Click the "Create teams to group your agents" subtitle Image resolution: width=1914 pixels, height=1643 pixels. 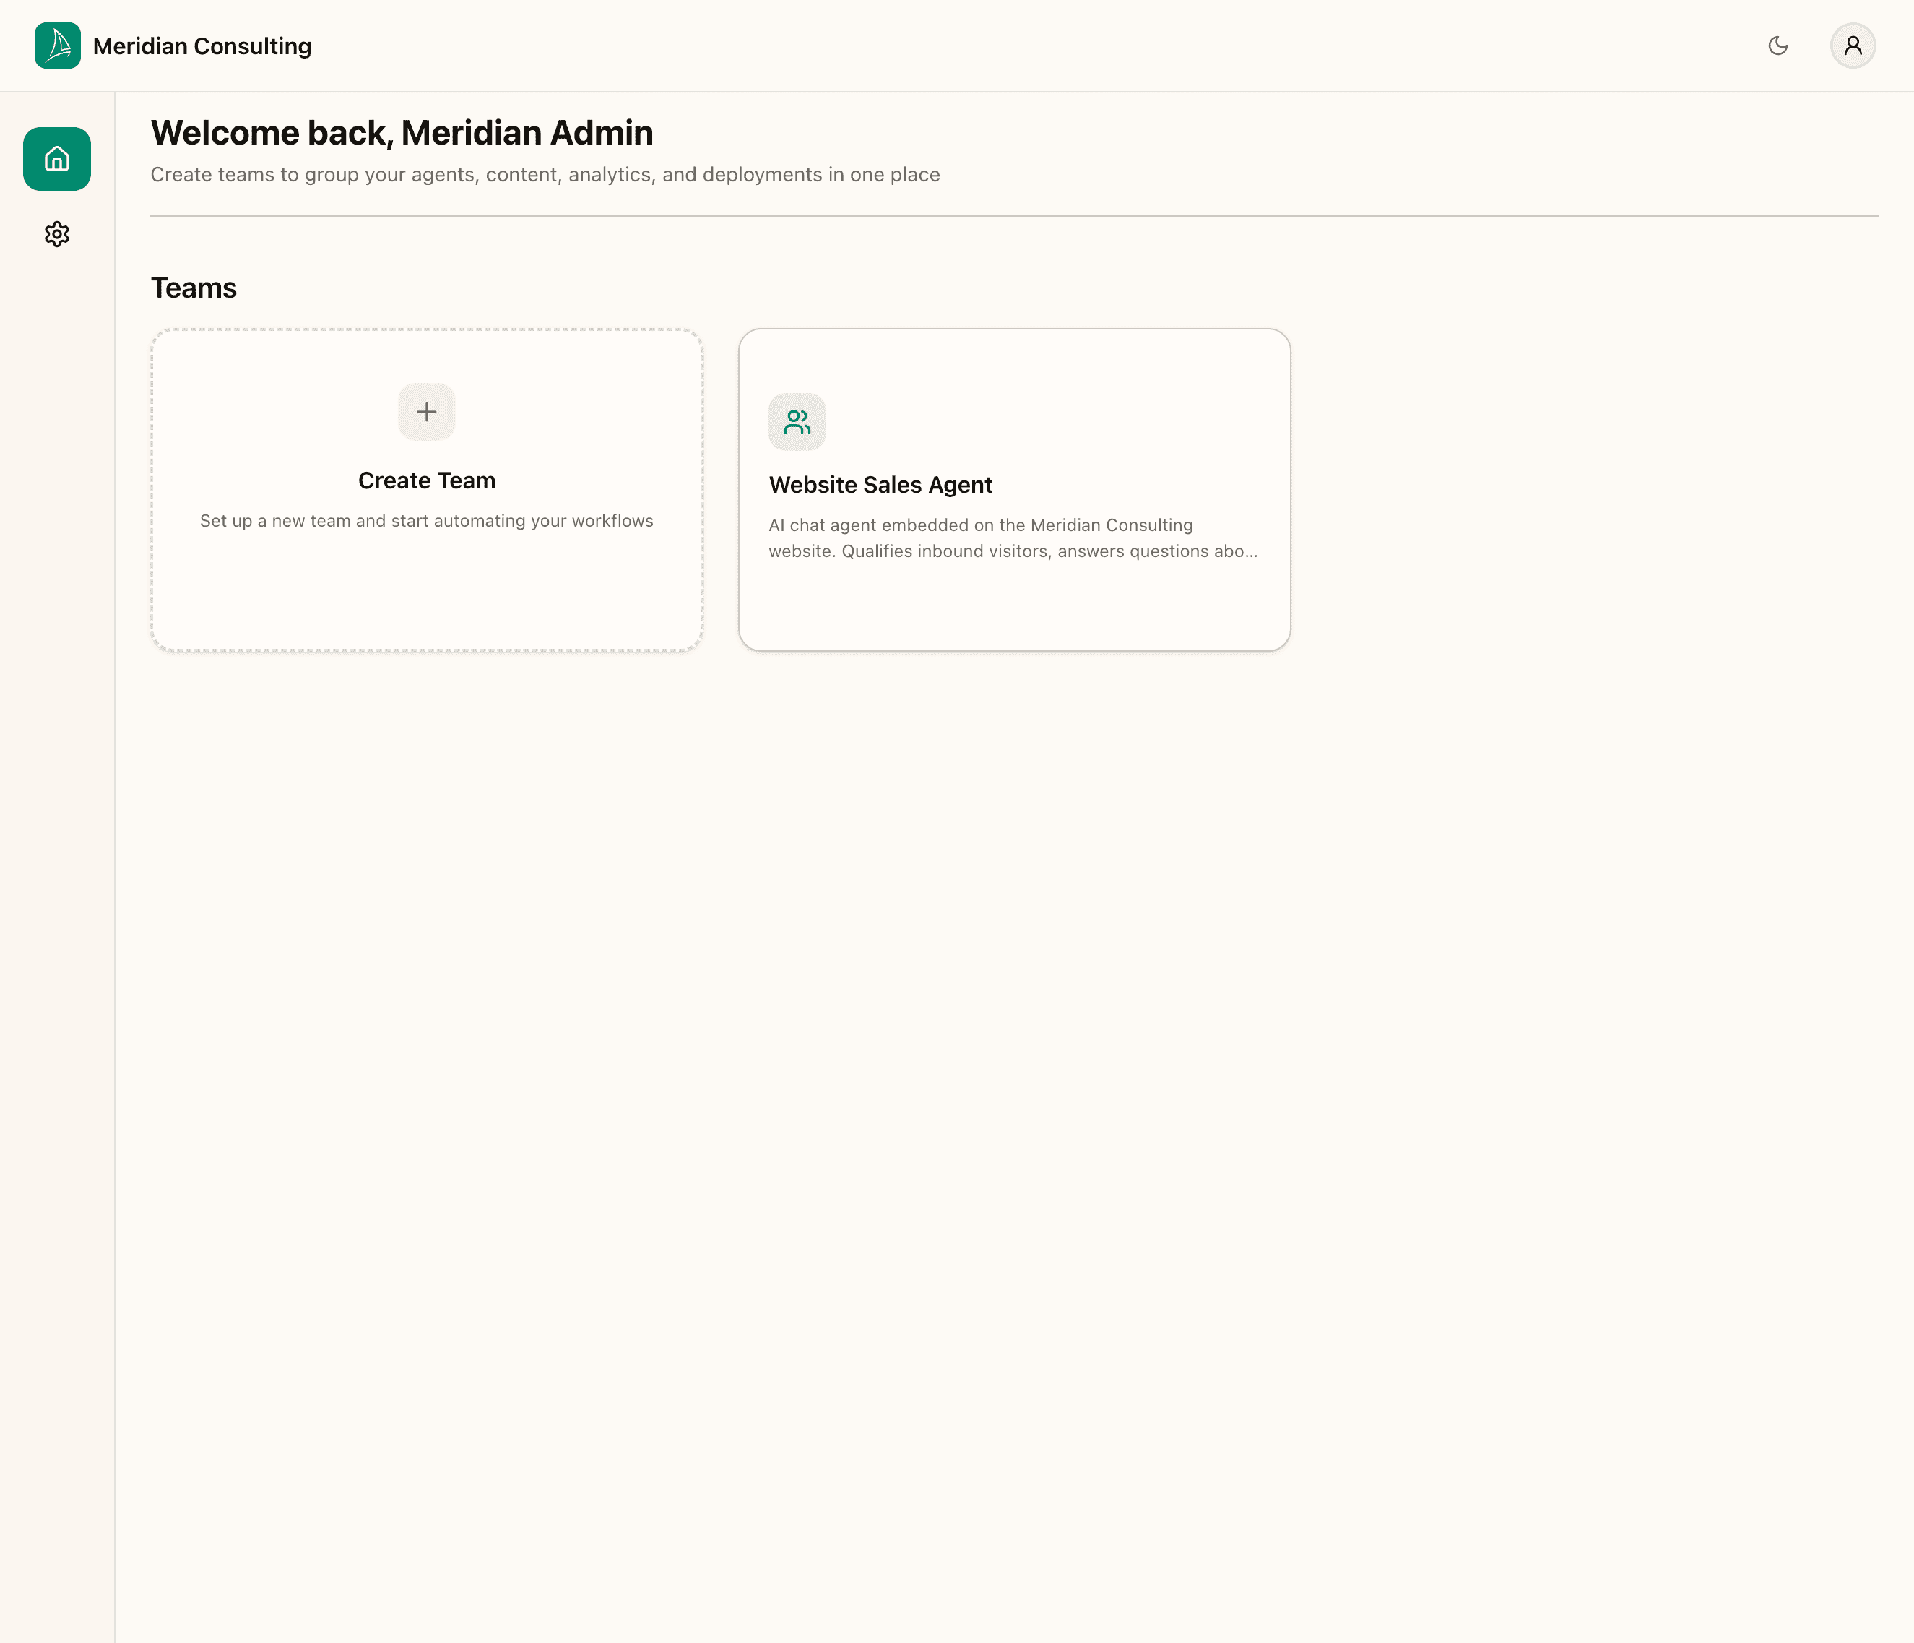click(545, 175)
